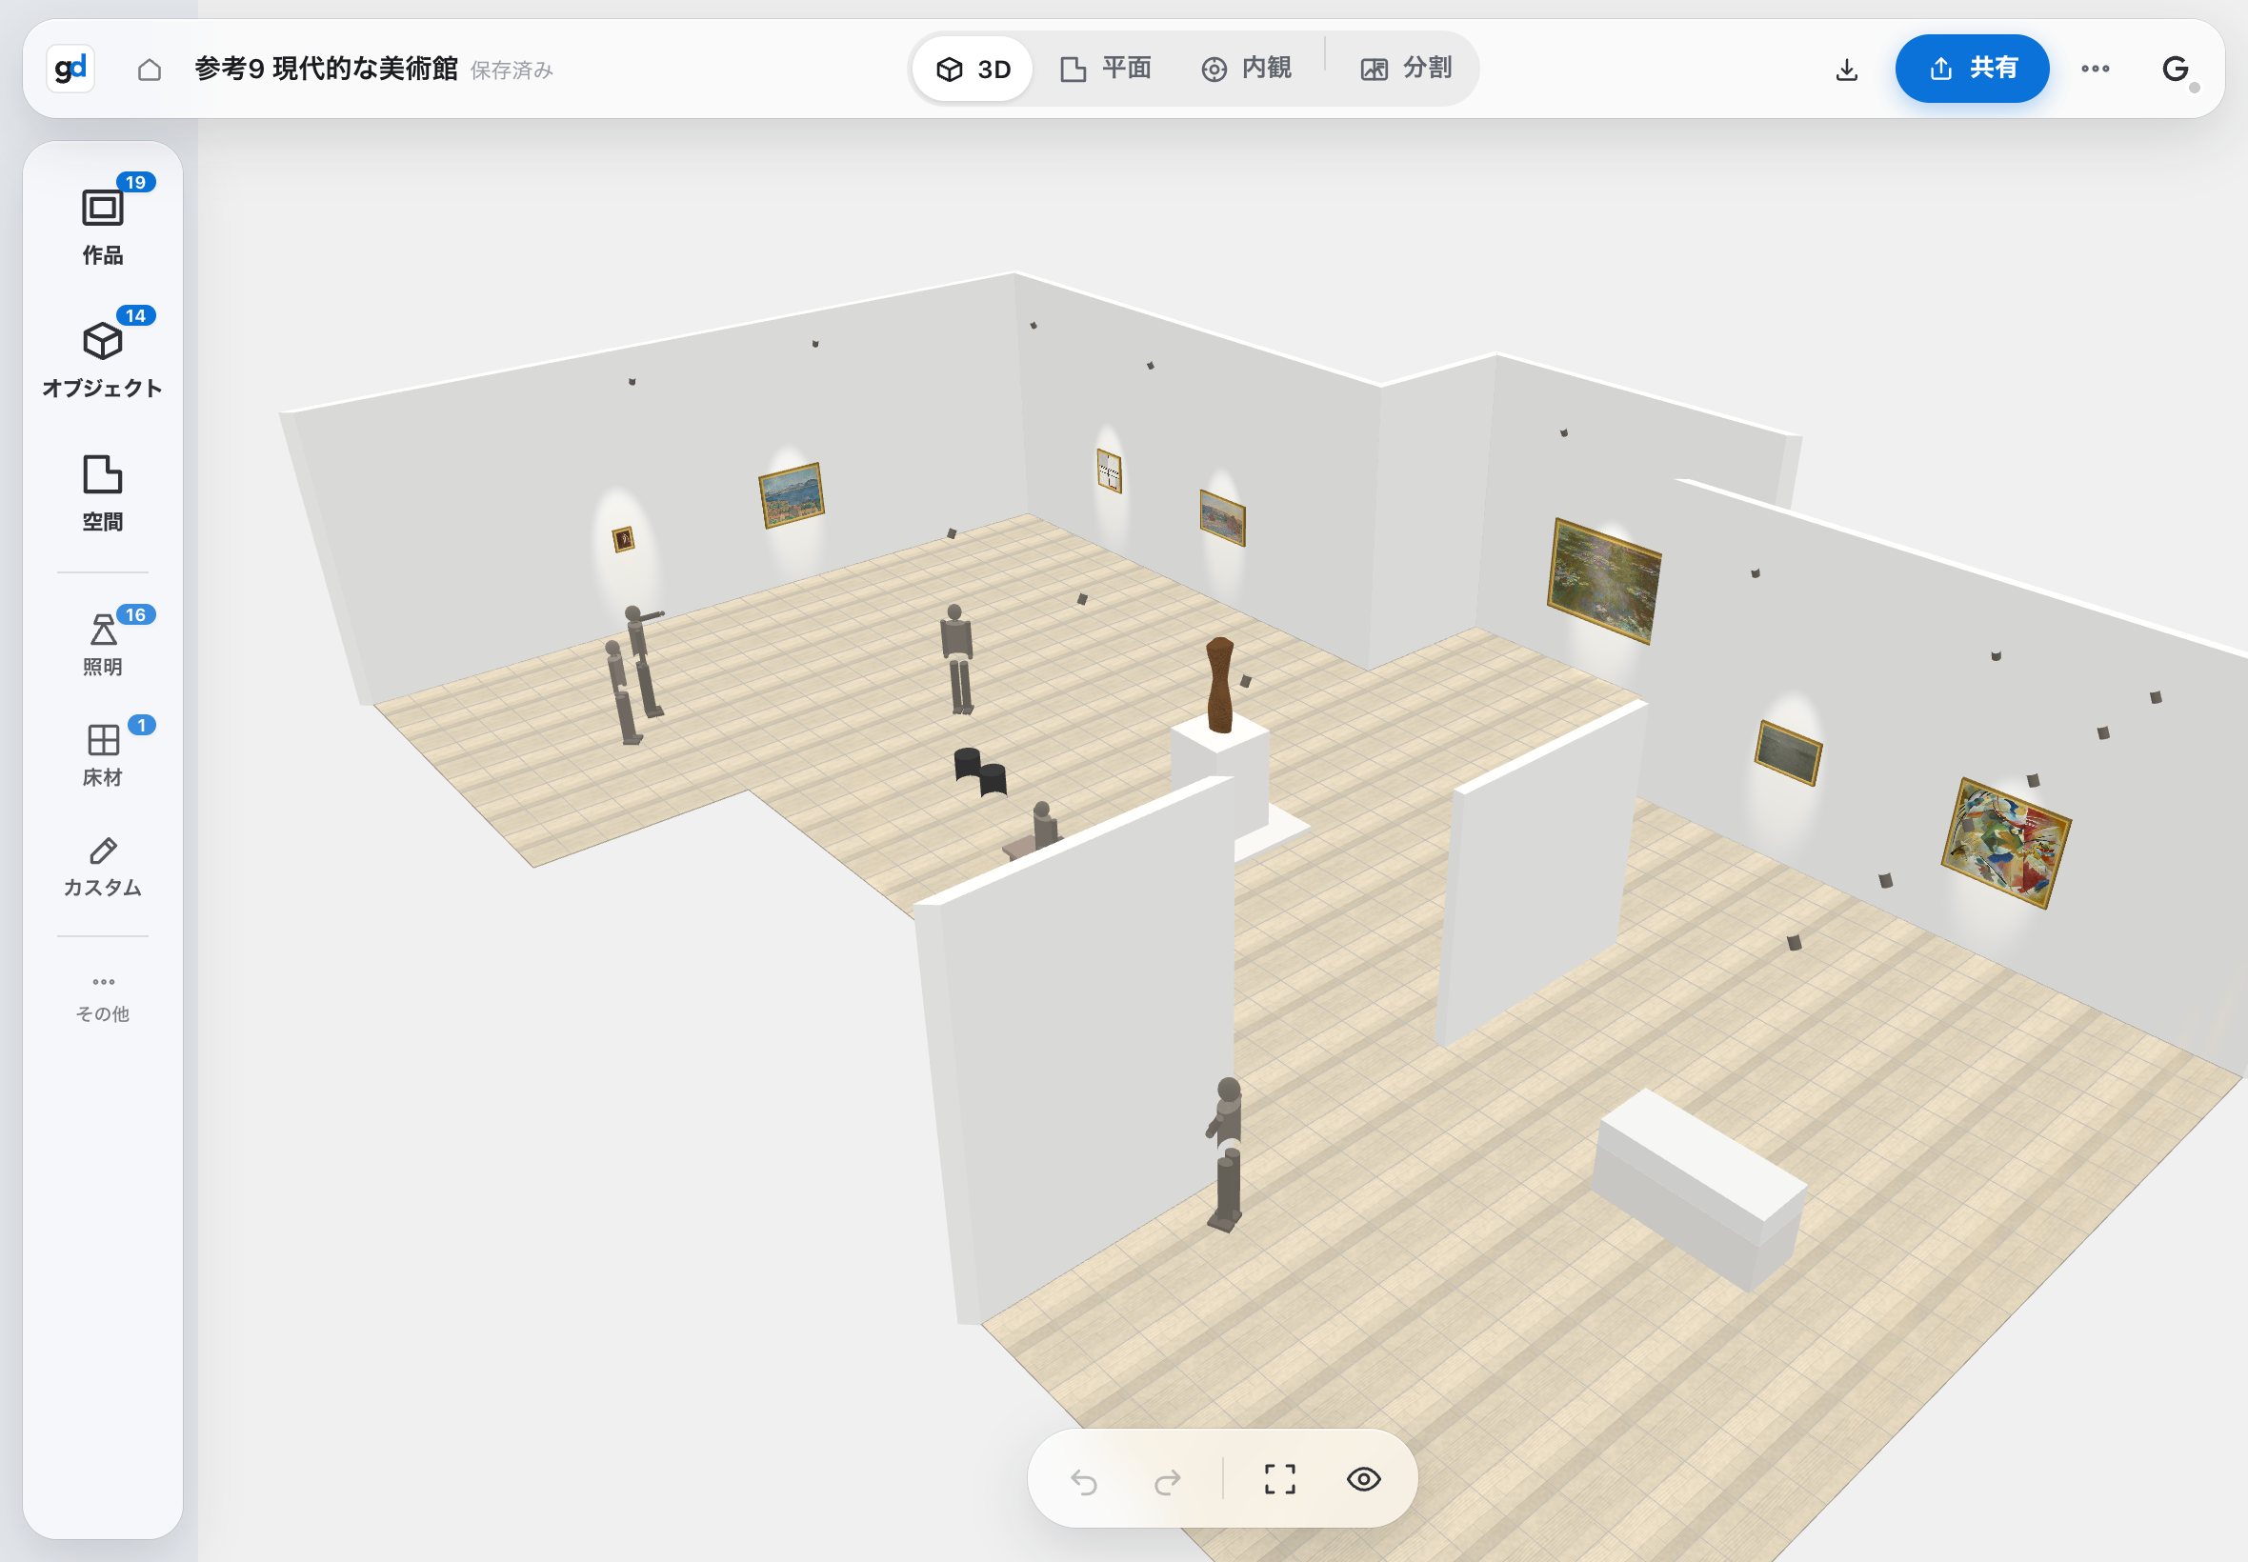Select the large water lilies painting

point(1603,581)
